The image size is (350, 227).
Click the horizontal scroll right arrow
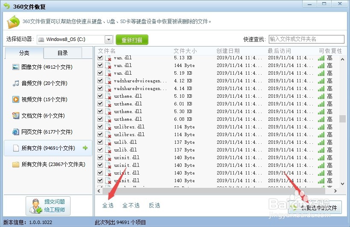[335, 191]
